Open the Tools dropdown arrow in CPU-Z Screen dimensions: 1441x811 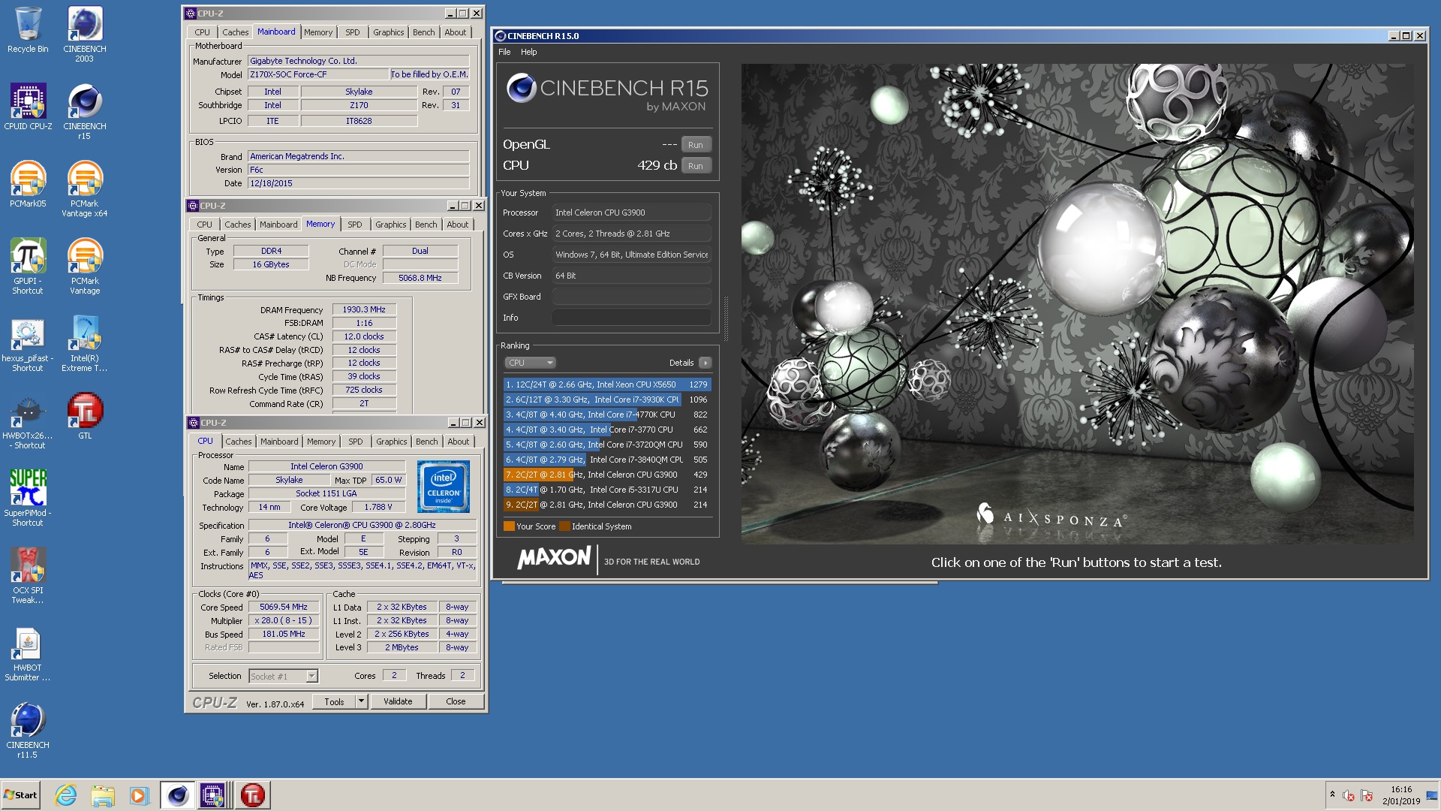(361, 701)
